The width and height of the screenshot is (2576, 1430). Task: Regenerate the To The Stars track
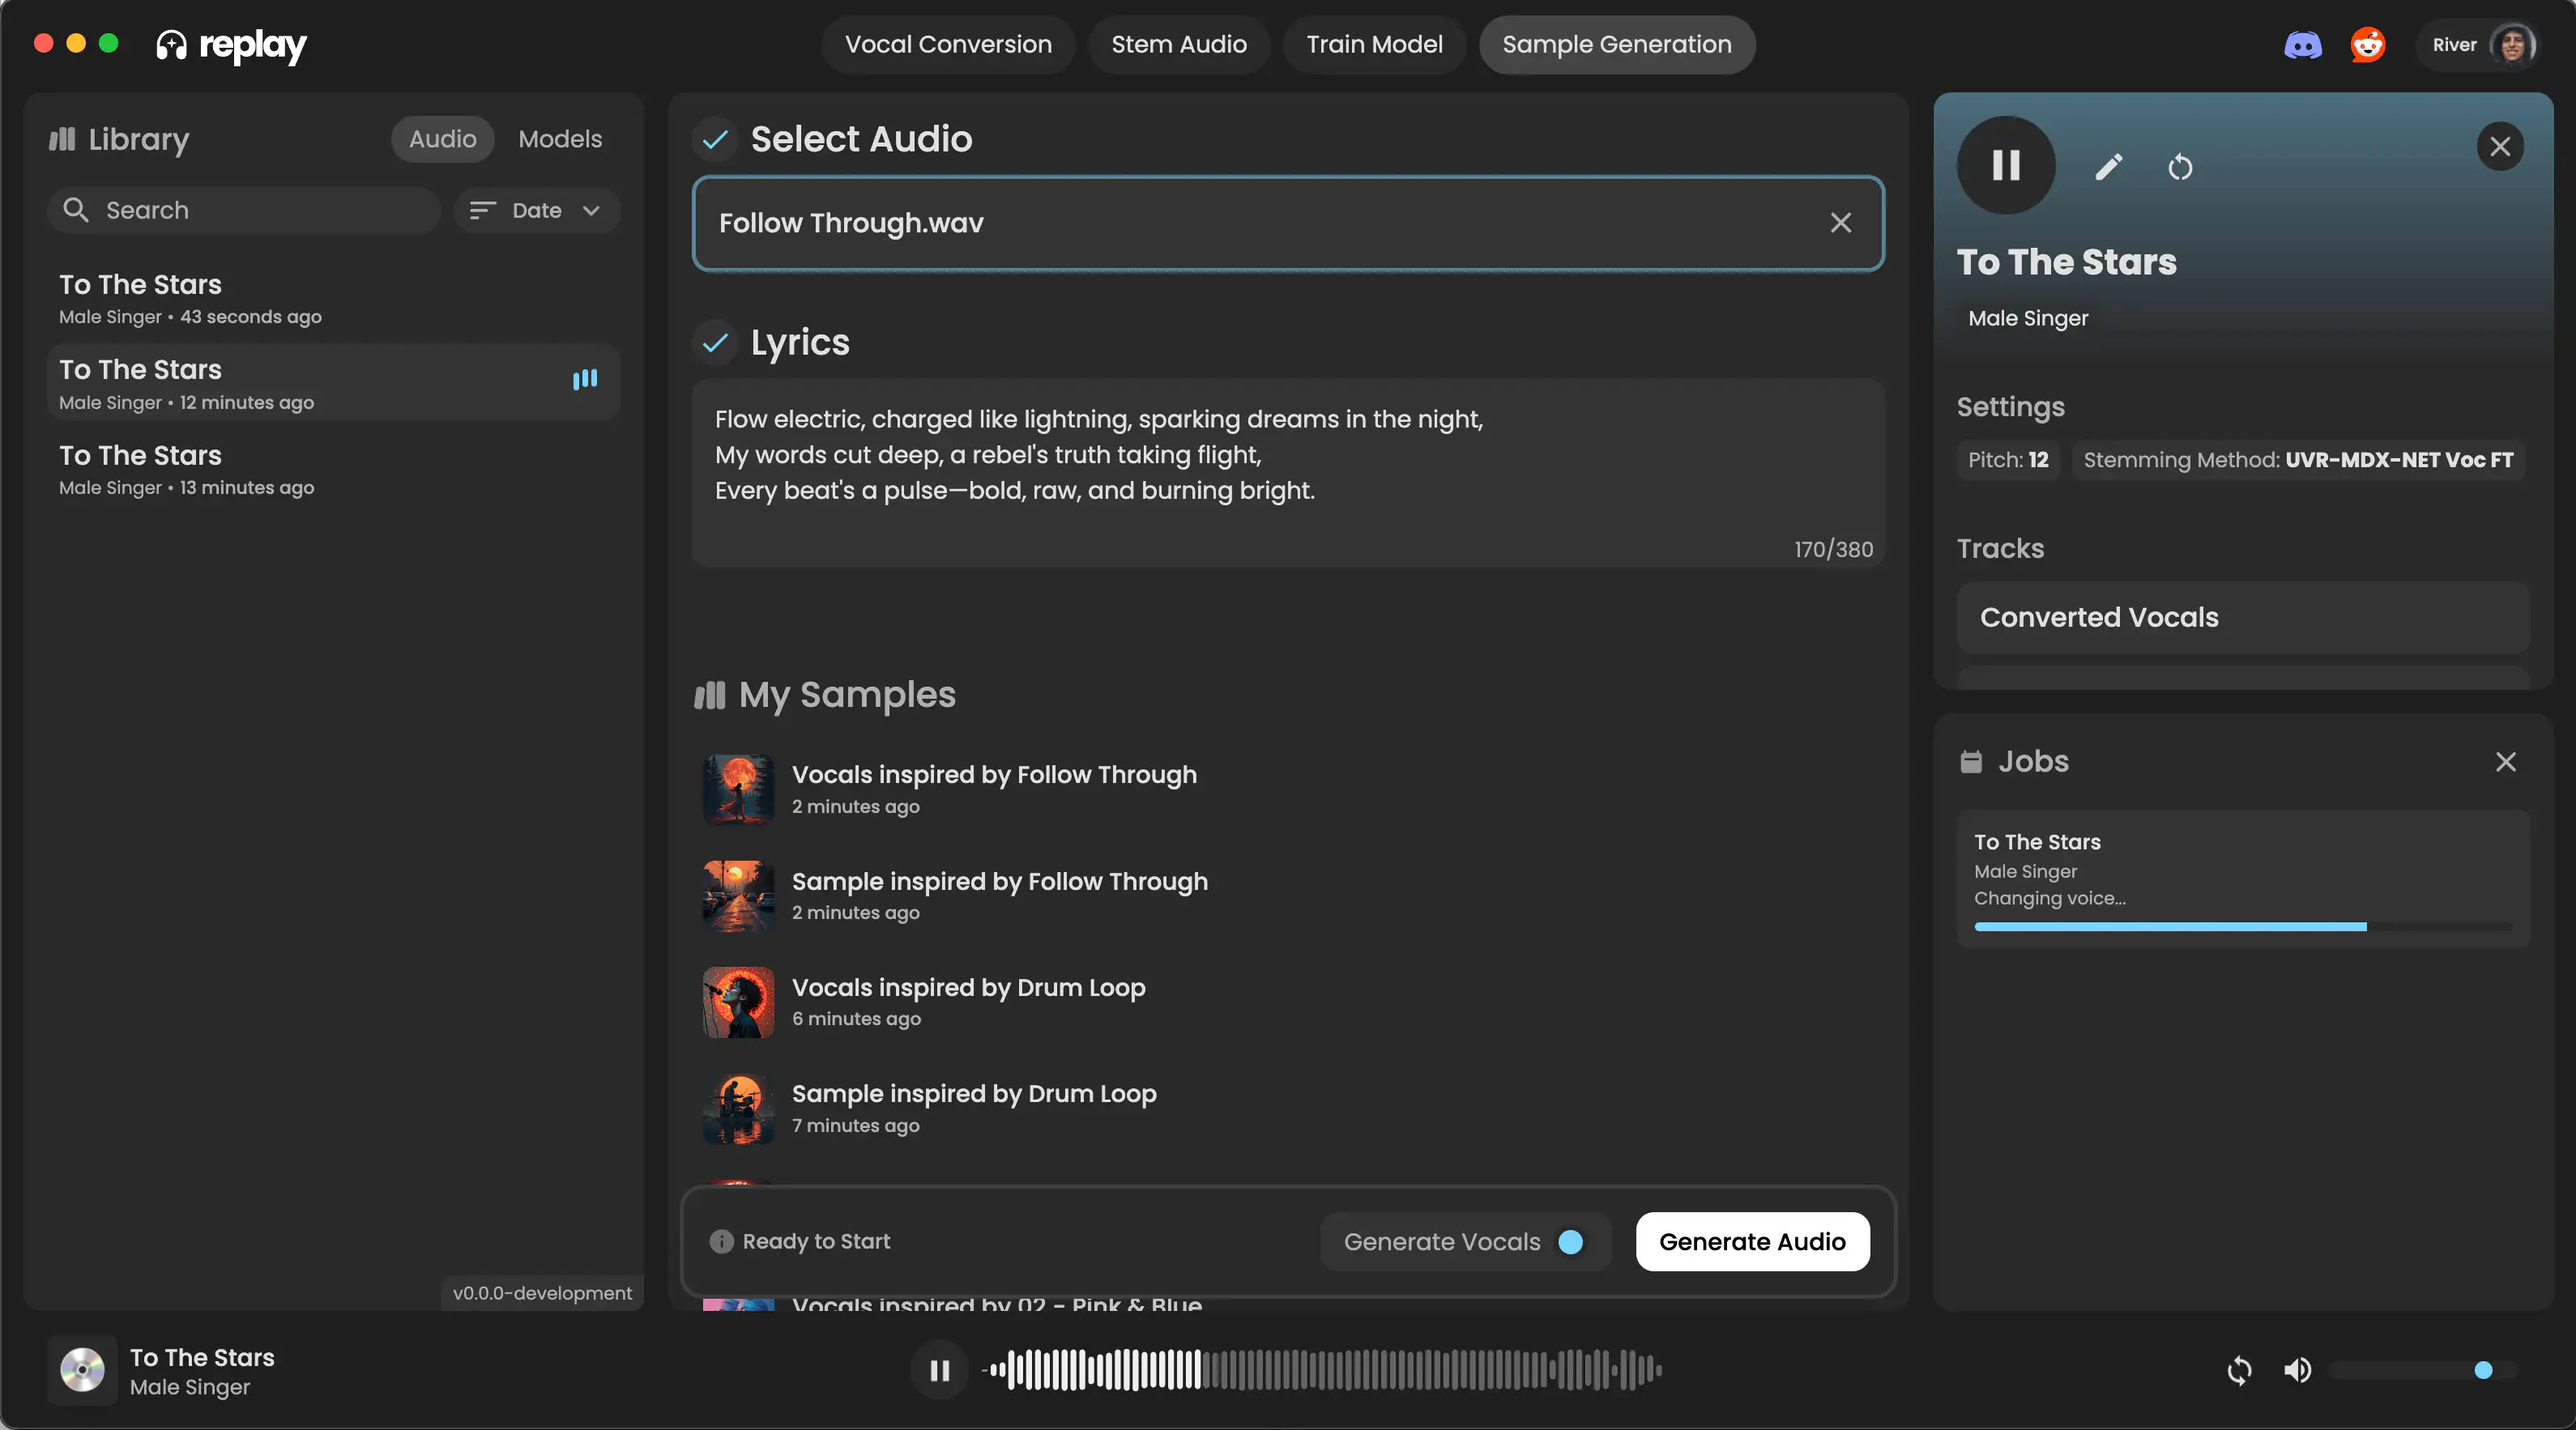point(2181,167)
